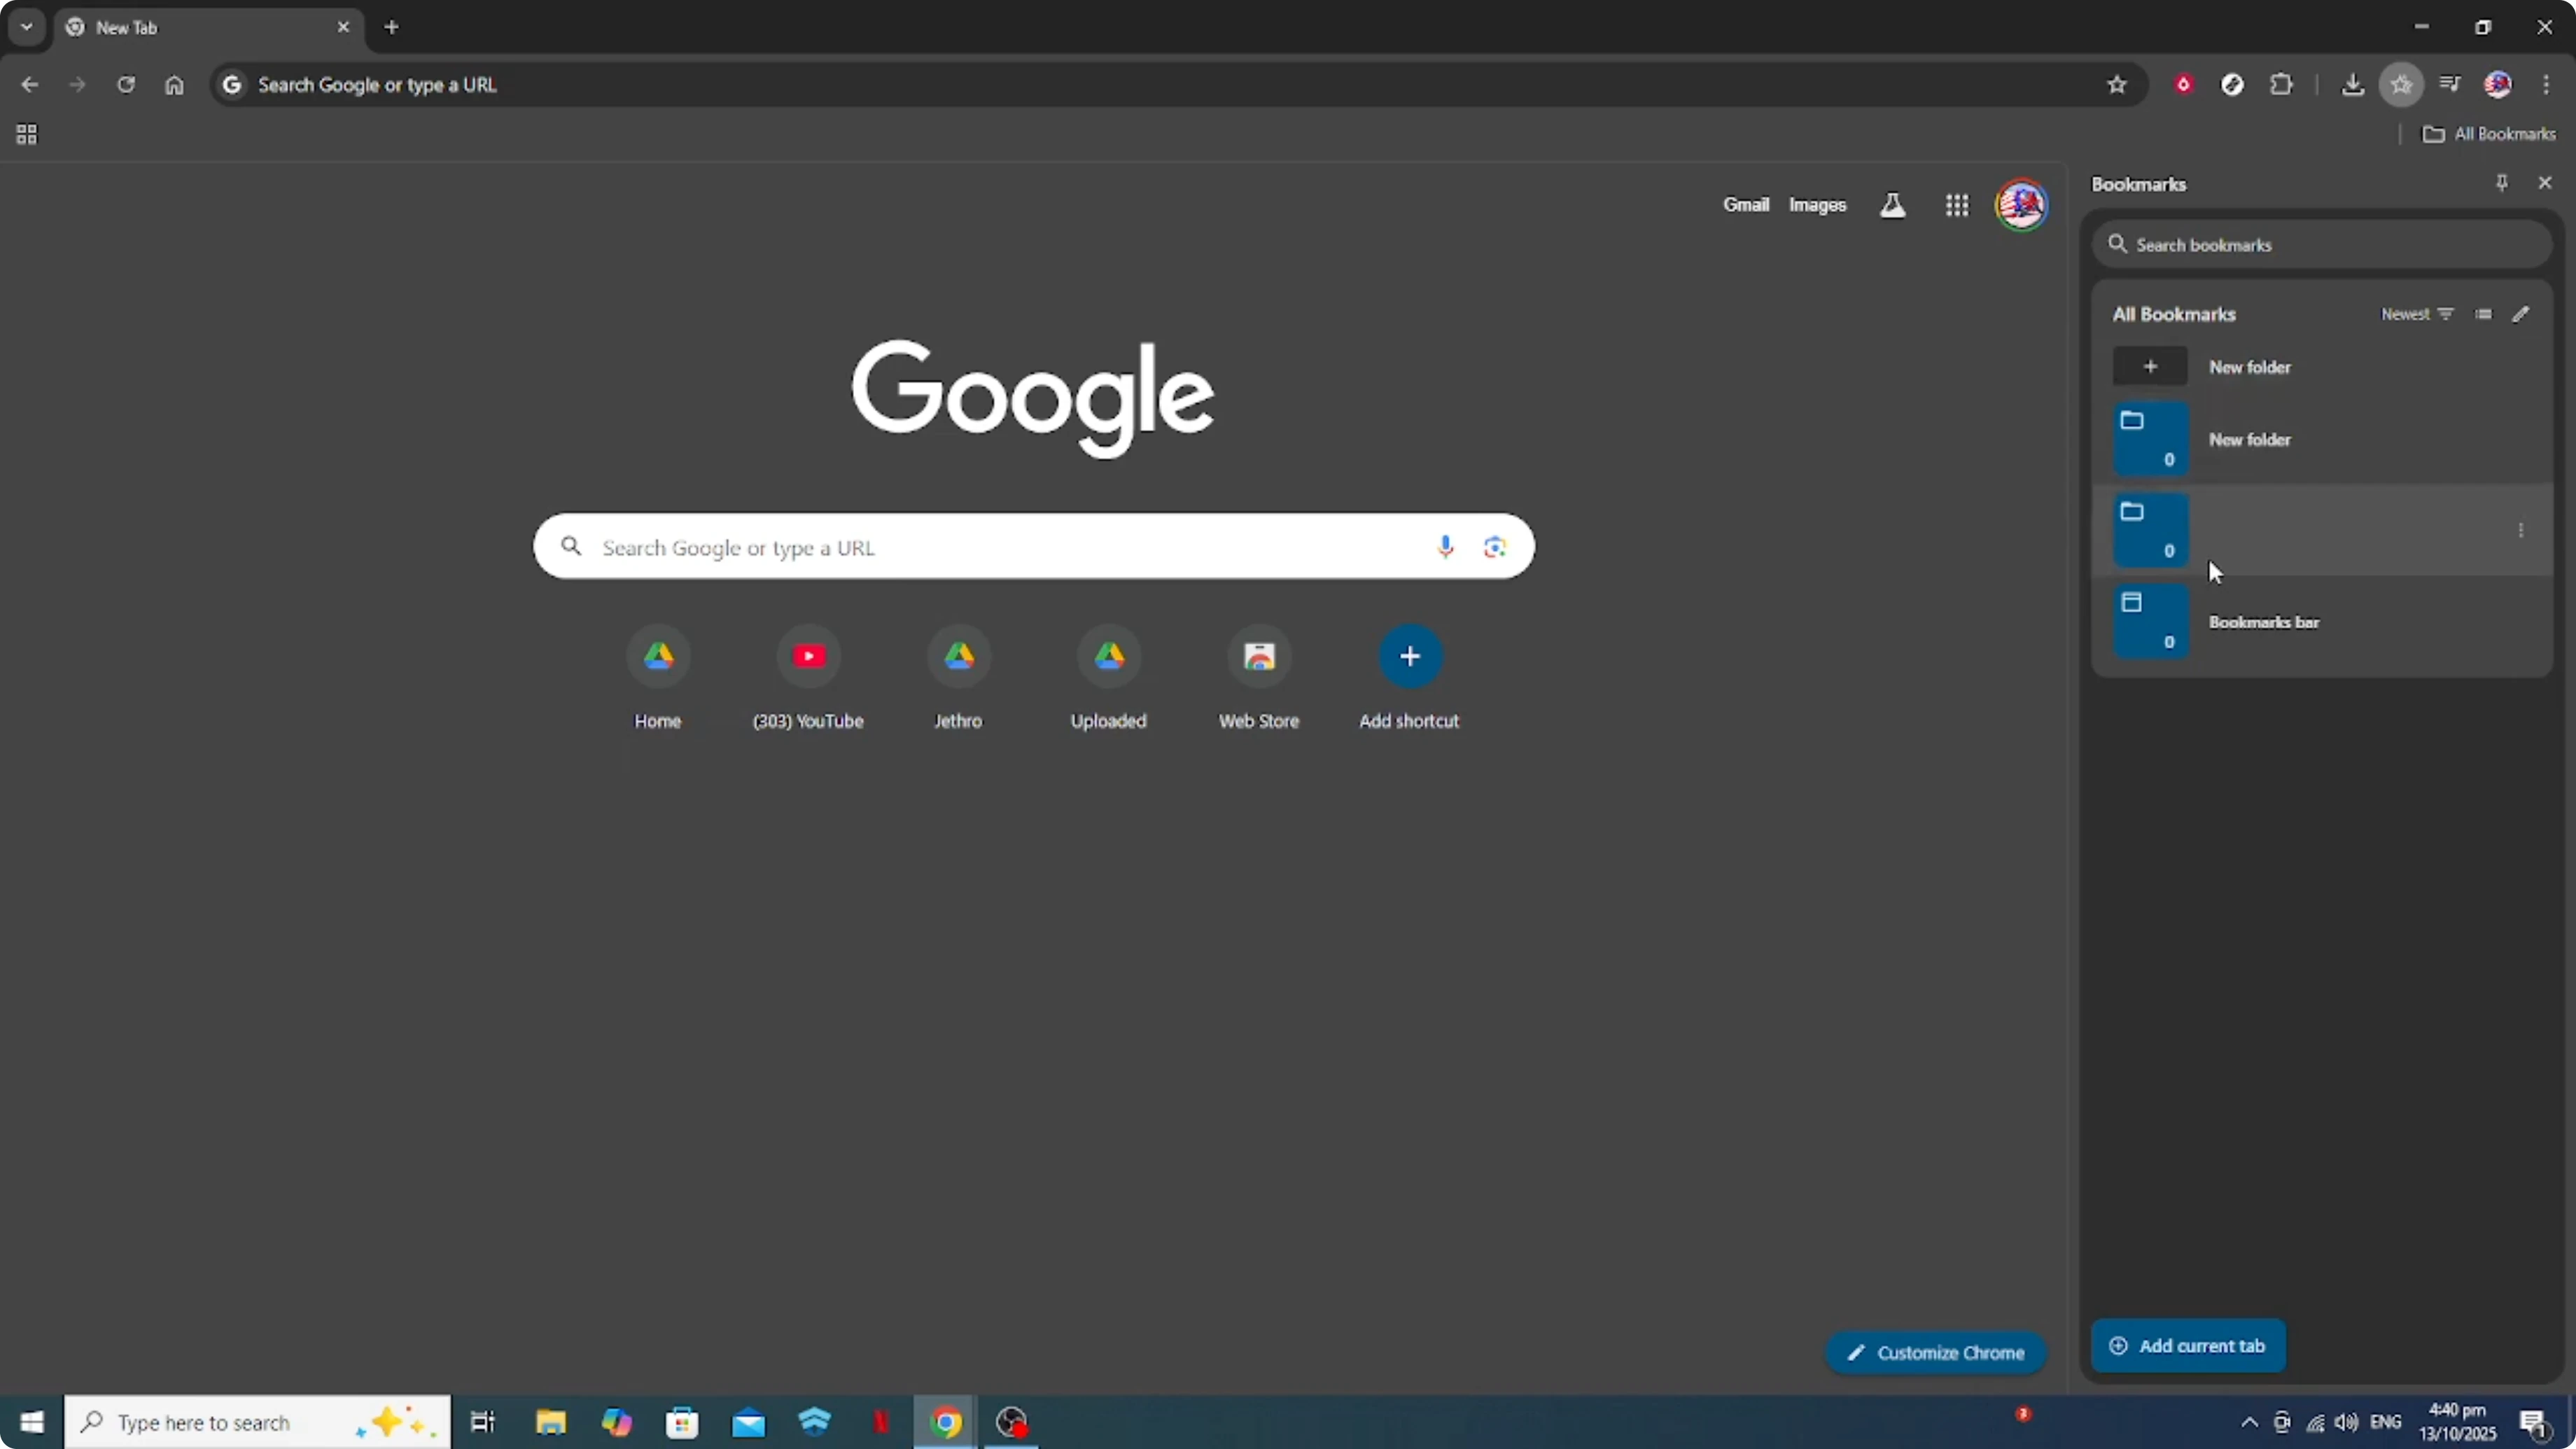Image resolution: width=2576 pixels, height=1449 pixels.
Task: Open a new tab with plus button
Action: click(391, 27)
